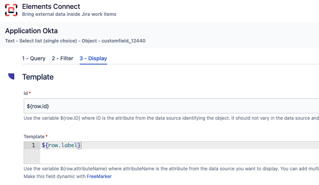319x185 pixels.
Task: Click the Elements Connect logo icon
Action: pyautogui.click(x=11, y=10)
